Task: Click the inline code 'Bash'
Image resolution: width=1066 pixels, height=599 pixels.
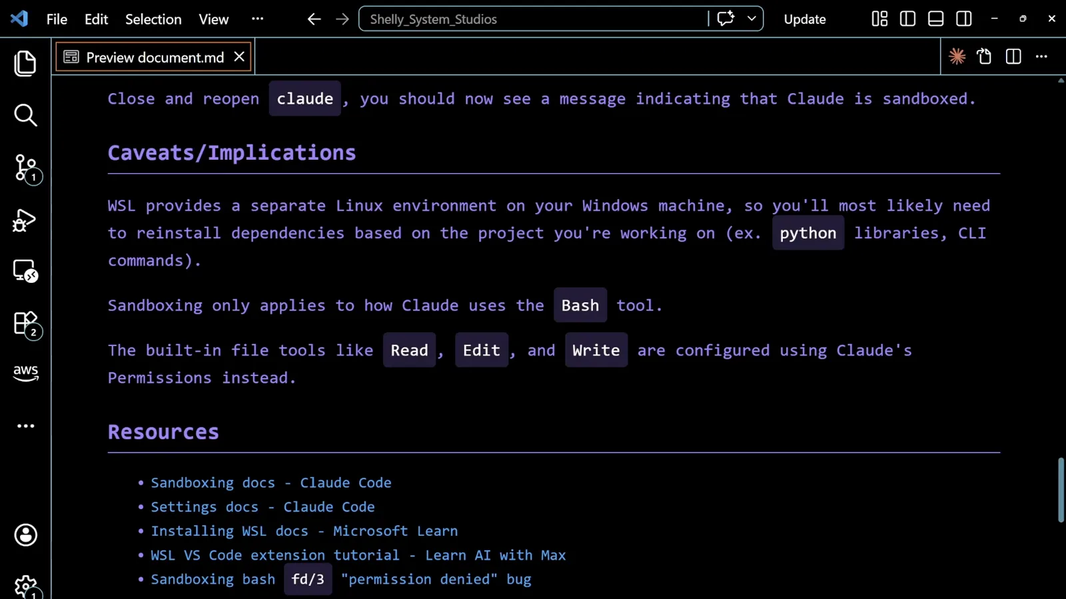Action: click(x=580, y=305)
